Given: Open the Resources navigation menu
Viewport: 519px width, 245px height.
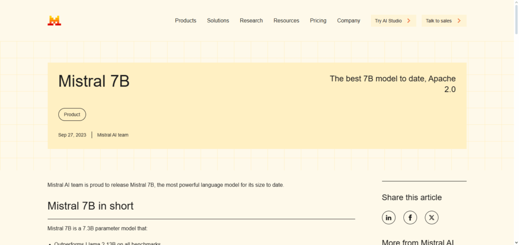Looking at the screenshot, I should 286,21.
